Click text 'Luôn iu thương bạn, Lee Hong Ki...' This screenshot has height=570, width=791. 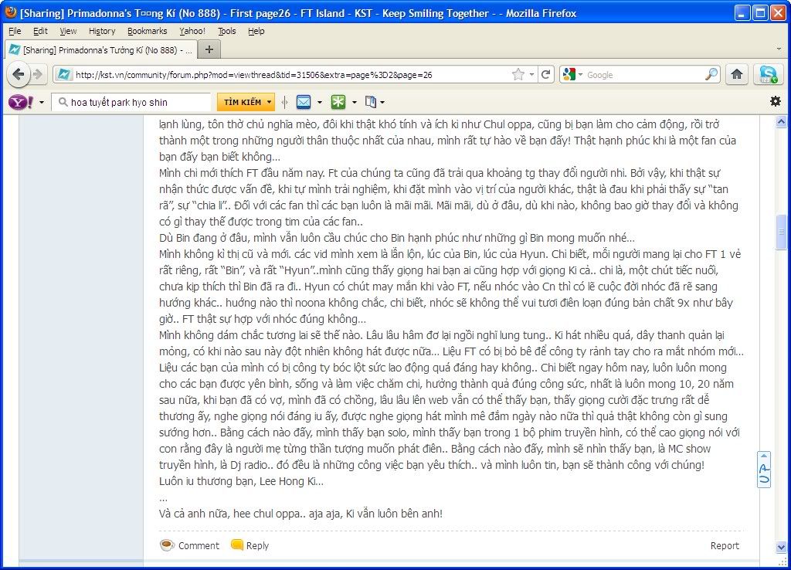pos(241,481)
